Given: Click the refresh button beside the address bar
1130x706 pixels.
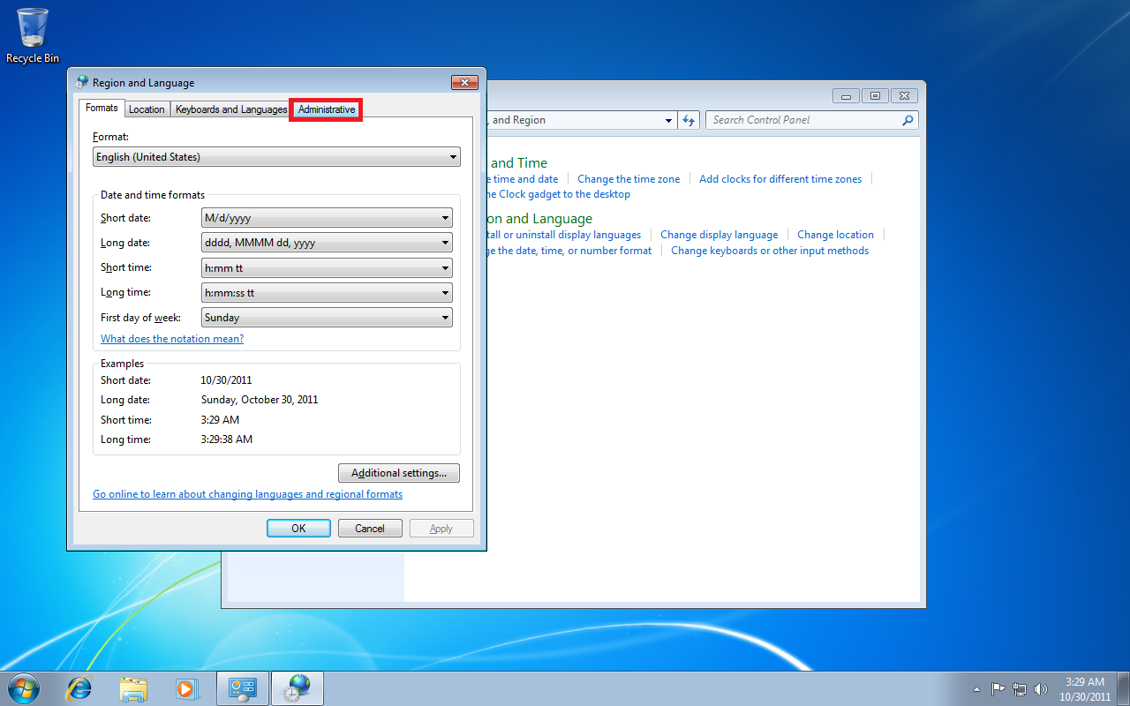Looking at the screenshot, I should click(x=689, y=120).
